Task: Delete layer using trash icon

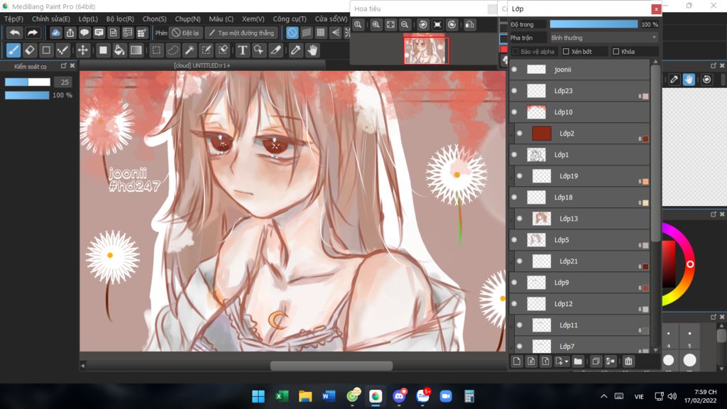Action: point(628,361)
